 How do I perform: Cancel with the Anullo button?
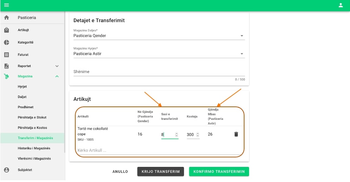120,172
